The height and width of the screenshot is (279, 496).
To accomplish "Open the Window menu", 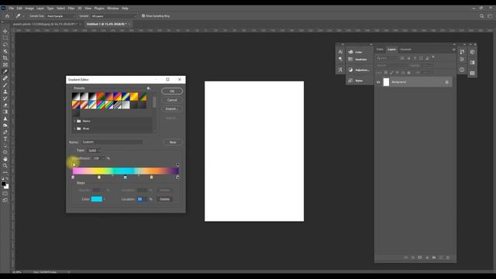I will point(113,9).
